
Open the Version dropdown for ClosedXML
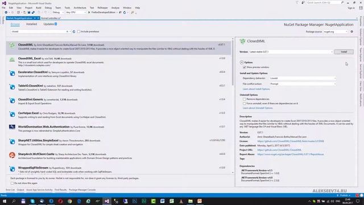click(291, 52)
